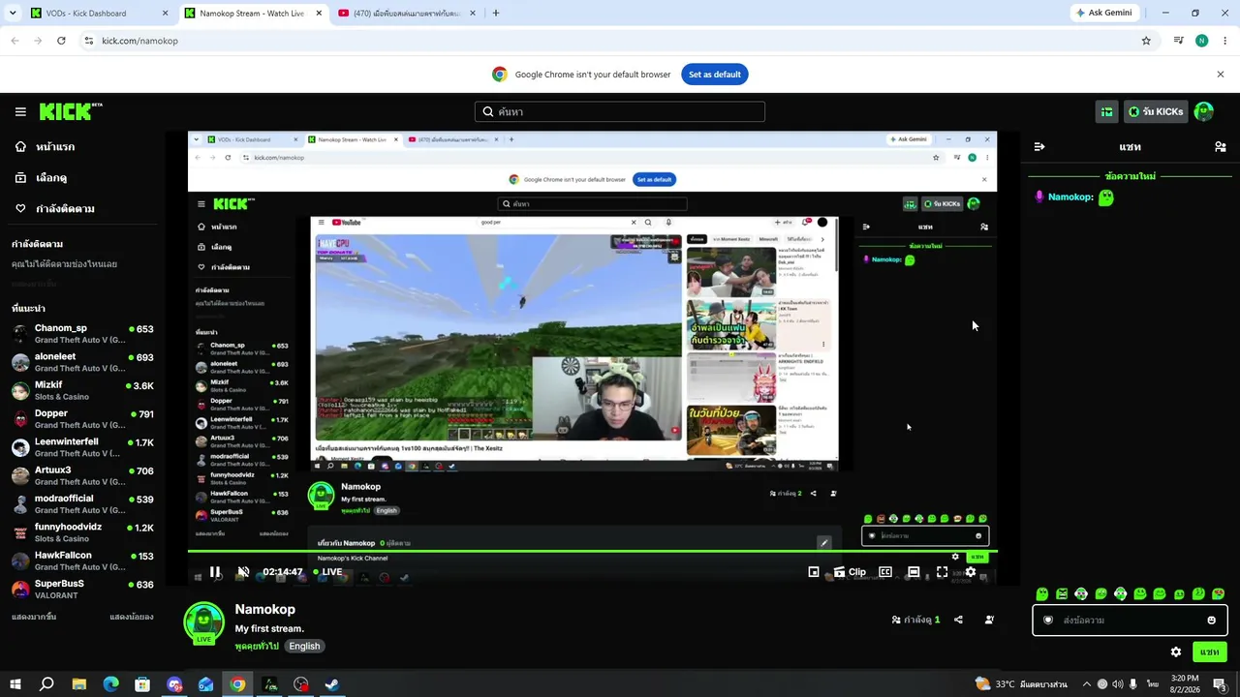Open chat identity badge in message box

(x=1047, y=621)
